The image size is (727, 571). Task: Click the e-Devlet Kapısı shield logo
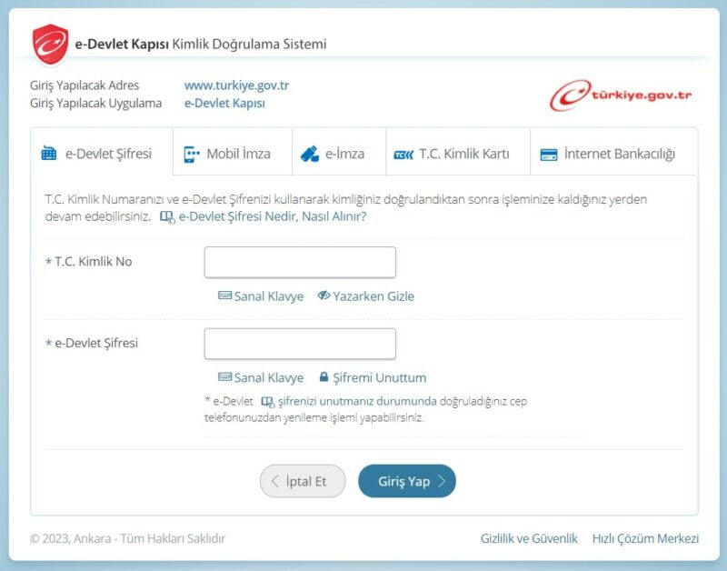pyautogui.click(x=51, y=45)
